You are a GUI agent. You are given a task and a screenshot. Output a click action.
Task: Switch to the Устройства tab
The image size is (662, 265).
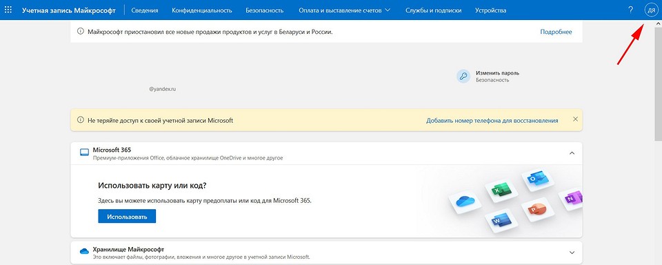490,10
